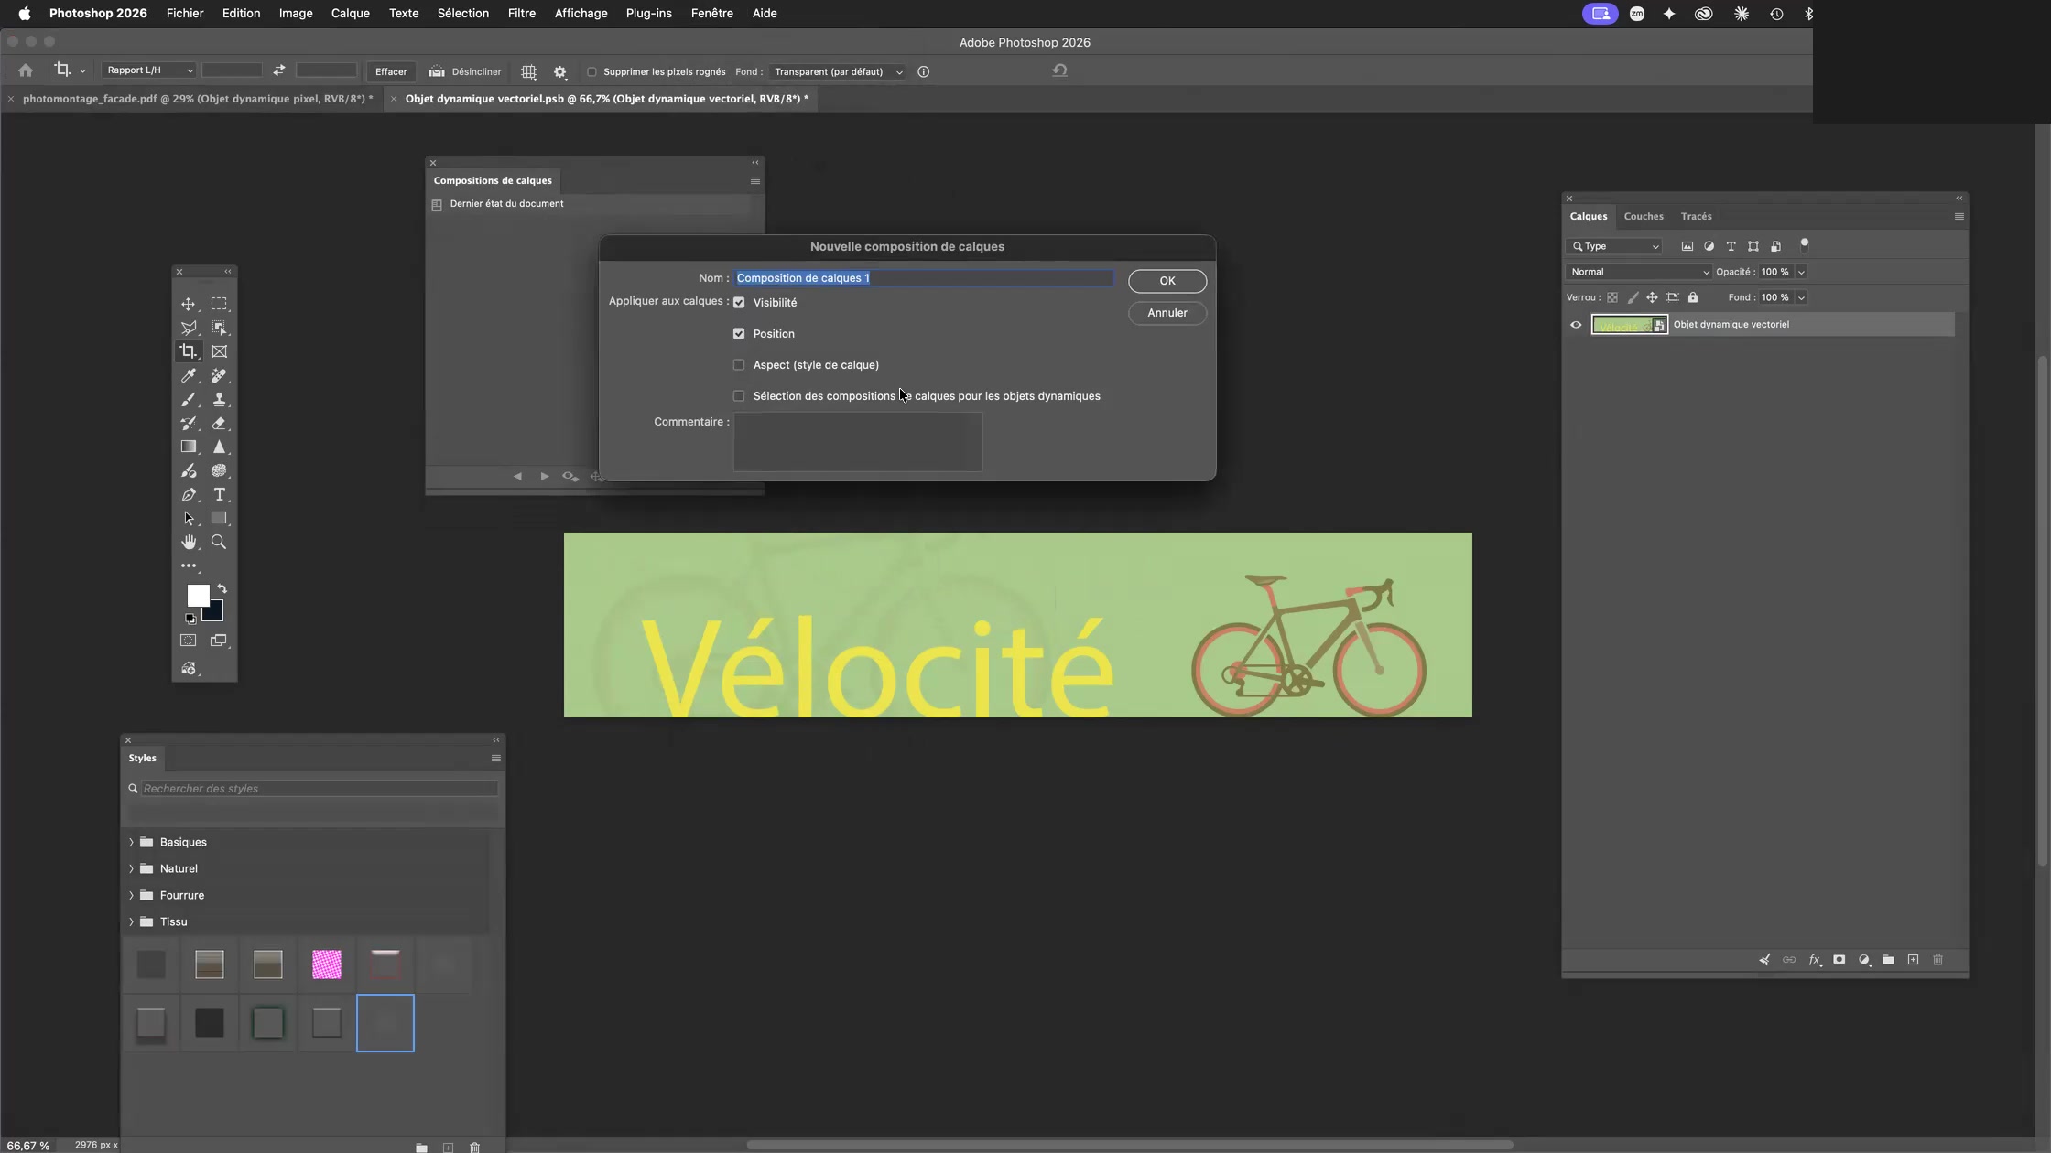Select the Eraser tool
The image size is (2051, 1153).
(219, 424)
